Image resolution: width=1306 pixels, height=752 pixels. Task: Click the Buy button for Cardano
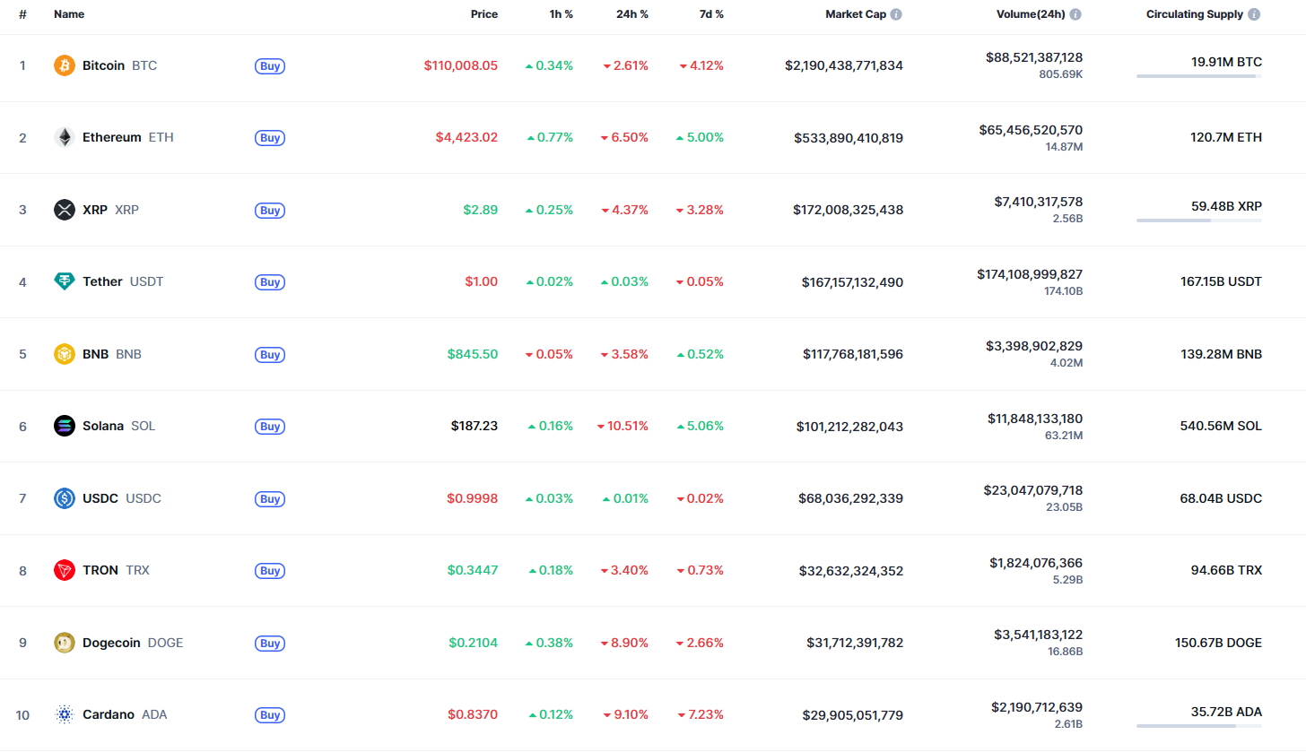click(270, 715)
